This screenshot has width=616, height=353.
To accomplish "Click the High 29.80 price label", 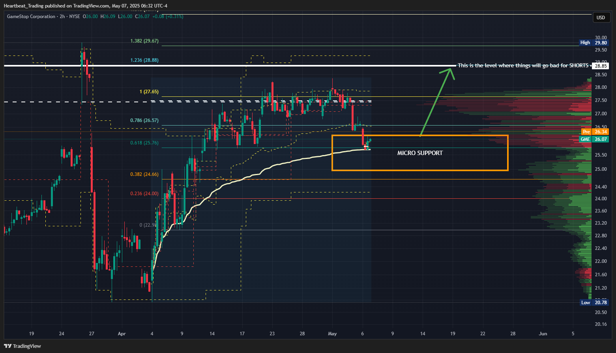I will [594, 43].
